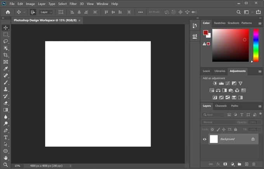Select the Crop tool
Image resolution: width=264 pixels, height=169 pixels.
(6, 55)
